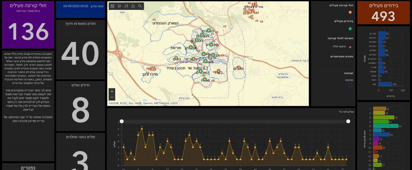The height and width of the screenshot is (170, 412).
Task: Click the peak data point labeled 6
Action: [x=142, y=129]
